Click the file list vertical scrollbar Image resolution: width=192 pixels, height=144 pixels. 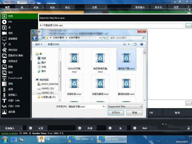point(144,75)
